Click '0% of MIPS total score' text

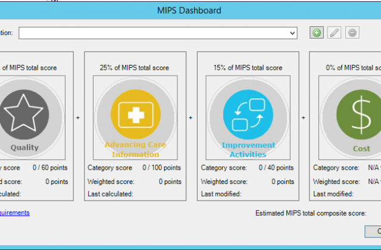[x=353, y=68]
